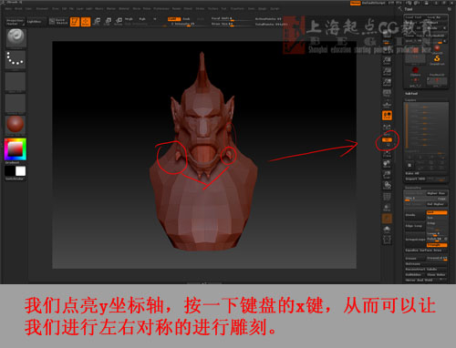Open the Dots stroke type picker
Viewport: 456px width, 348px height.
tap(16, 59)
